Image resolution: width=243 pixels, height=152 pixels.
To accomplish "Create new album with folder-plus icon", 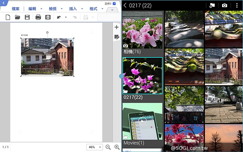I will (x=212, y=5).
